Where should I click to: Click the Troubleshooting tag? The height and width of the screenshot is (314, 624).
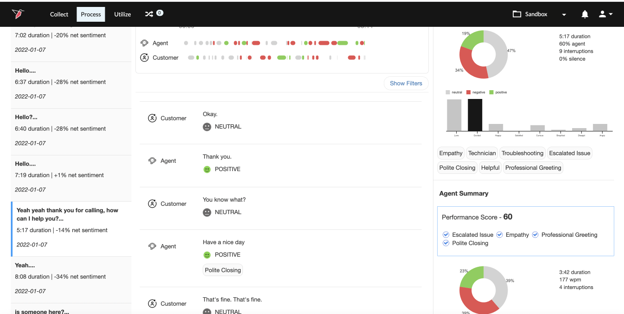click(522, 153)
